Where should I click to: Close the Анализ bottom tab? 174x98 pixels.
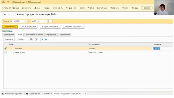[51, 94]
